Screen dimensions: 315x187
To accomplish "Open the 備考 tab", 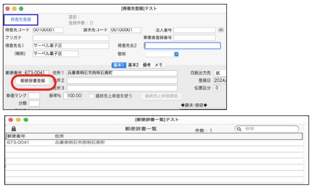I will pos(147,65).
